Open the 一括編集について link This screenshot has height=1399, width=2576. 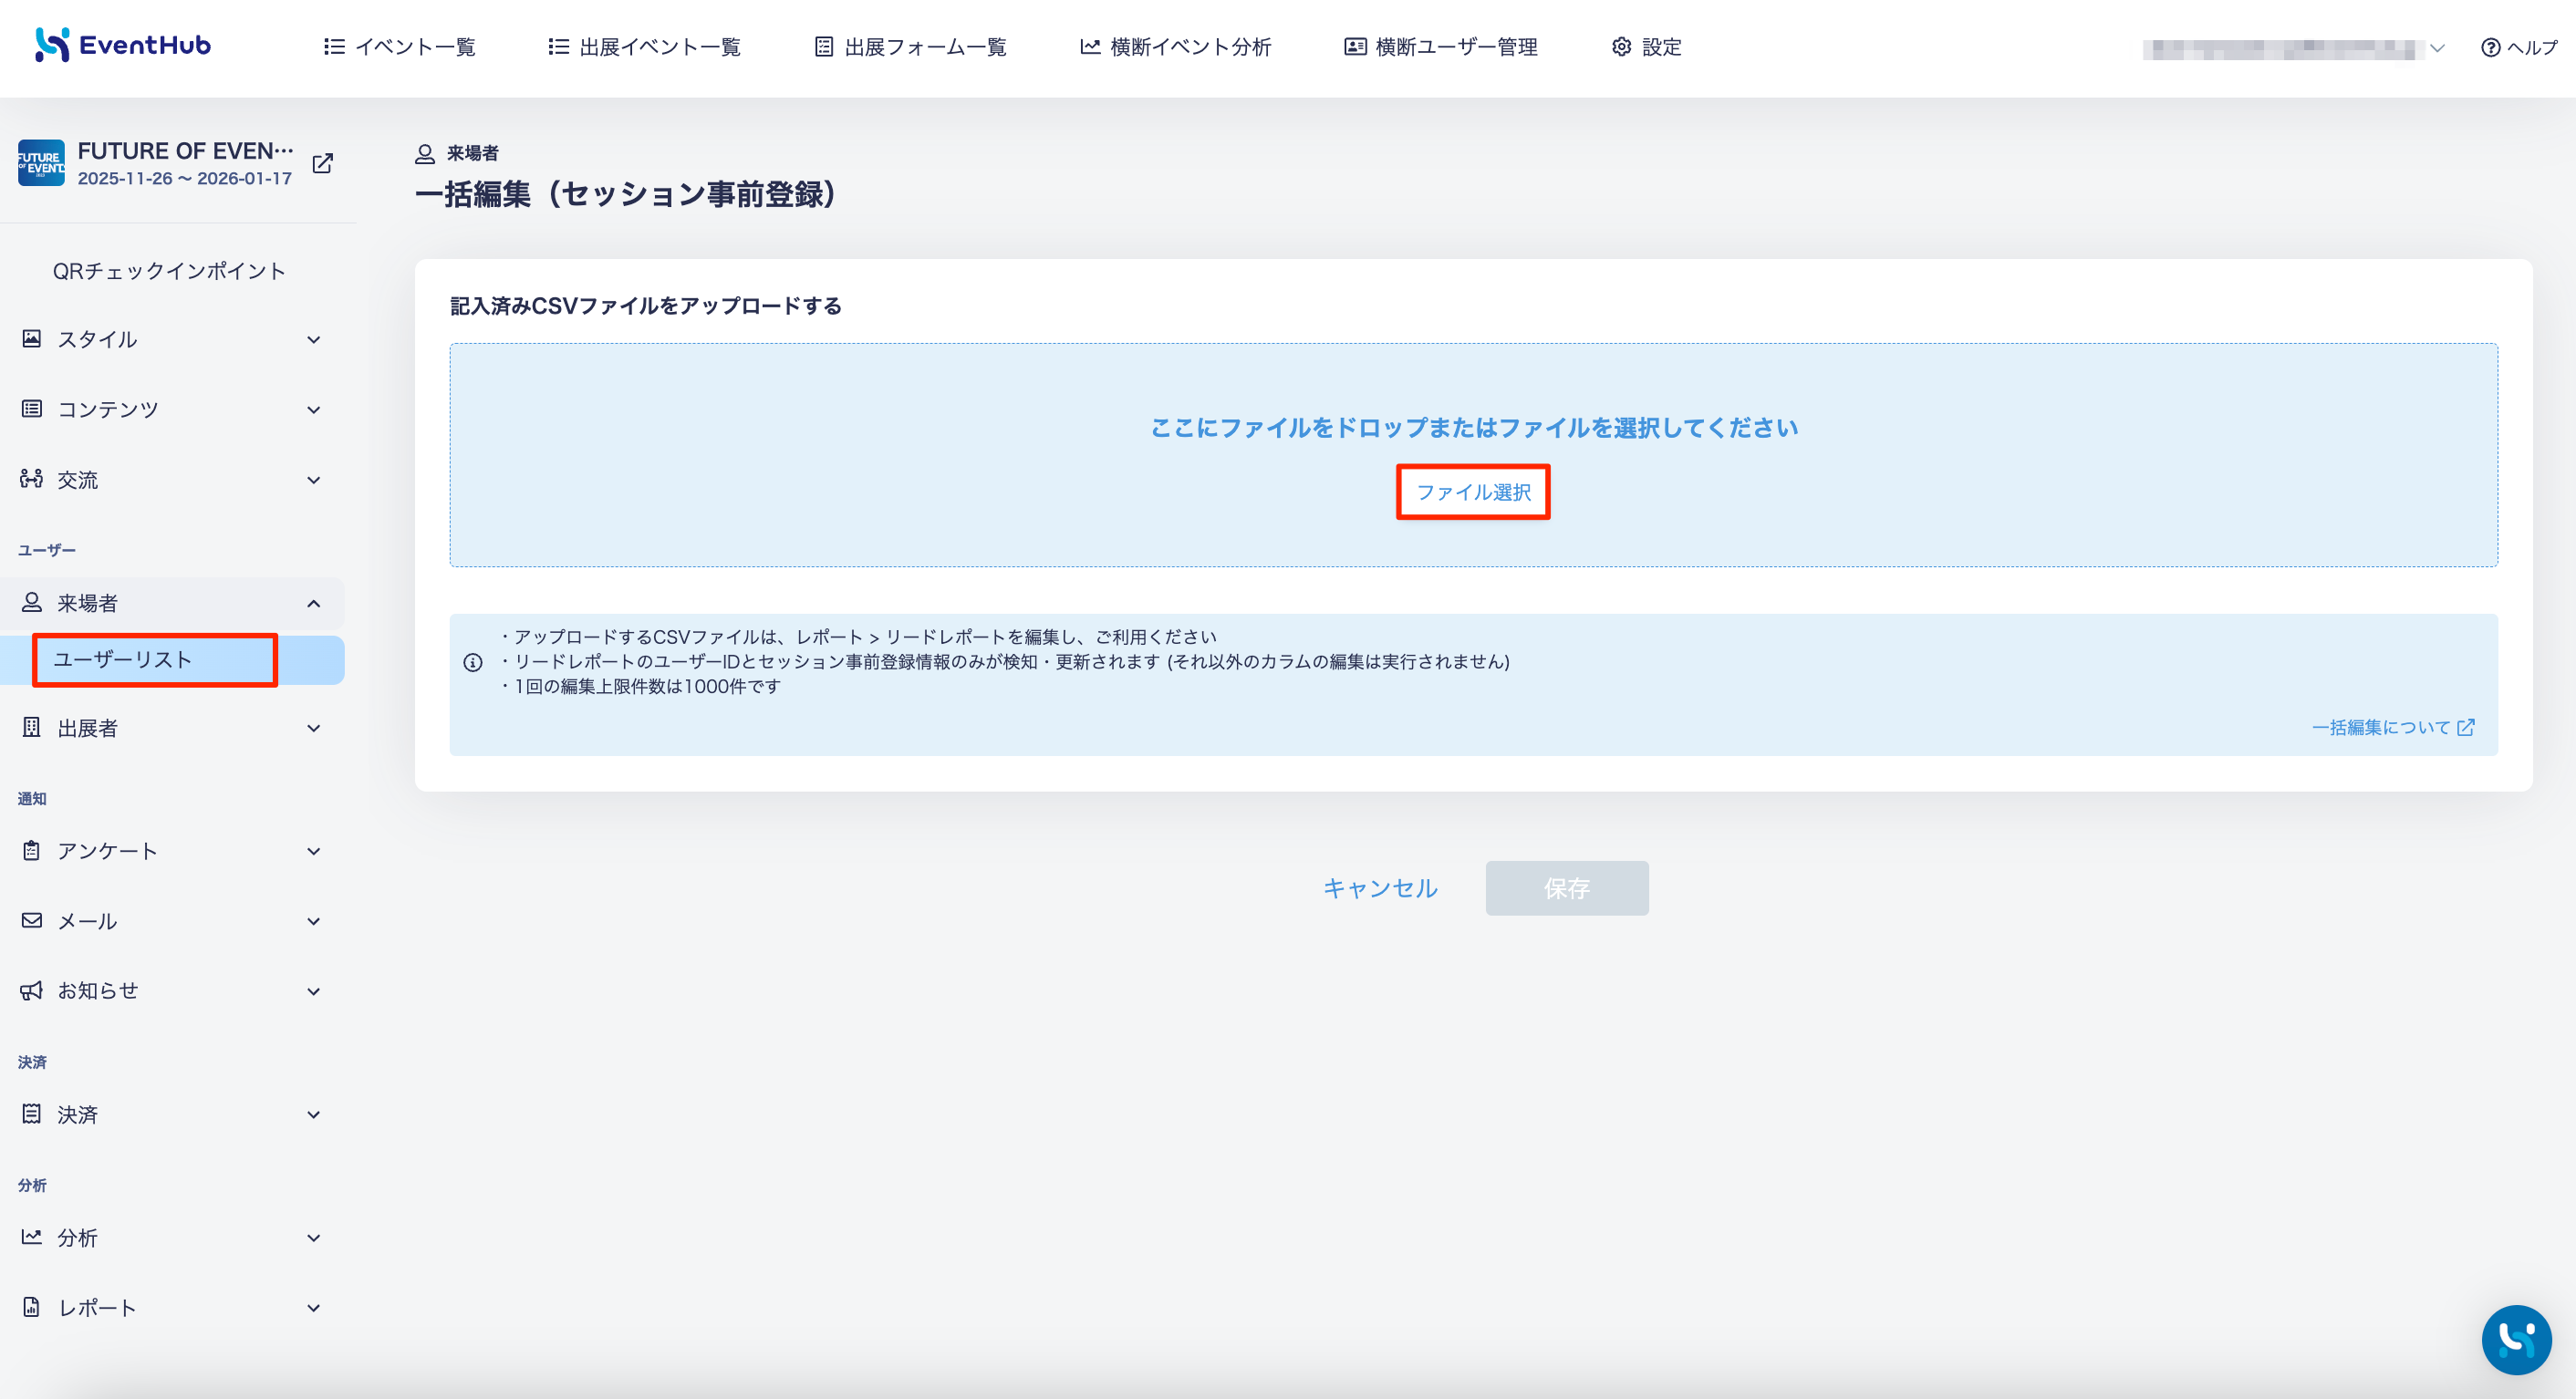pos(2381,728)
